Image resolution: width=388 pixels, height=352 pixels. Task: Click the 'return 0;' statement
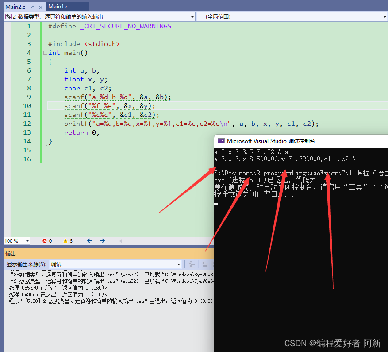click(x=82, y=132)
